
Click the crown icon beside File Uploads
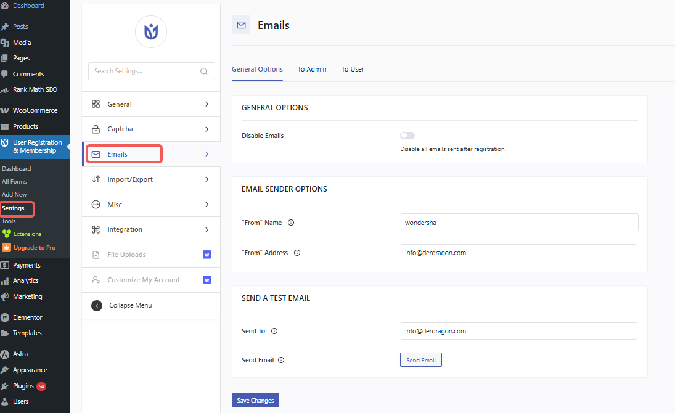point(207,255)
